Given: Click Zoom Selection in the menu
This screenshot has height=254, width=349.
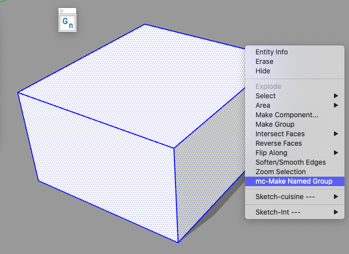Looking at the screenshot, I should tap(280, 172).
